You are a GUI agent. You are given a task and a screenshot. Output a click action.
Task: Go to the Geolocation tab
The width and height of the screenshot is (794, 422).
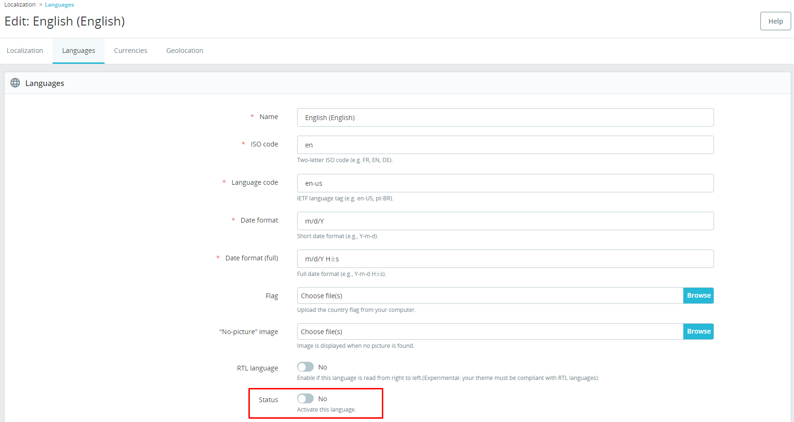click(185, 51)
